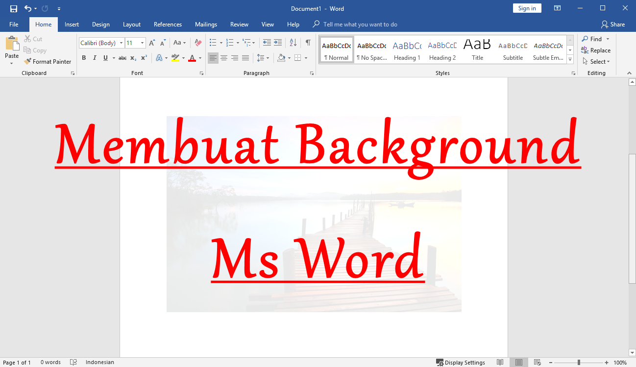This screenshot has height=367, width=636.
Task: Save the document with quick access icon
Action: coord(13,8)
